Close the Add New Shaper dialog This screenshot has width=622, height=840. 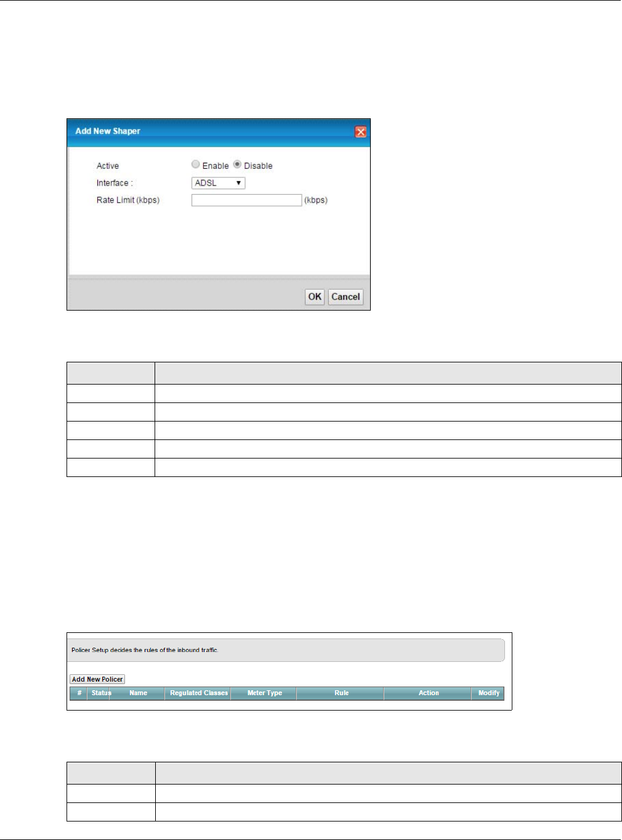pyautogui.click(x=361, y=132)
